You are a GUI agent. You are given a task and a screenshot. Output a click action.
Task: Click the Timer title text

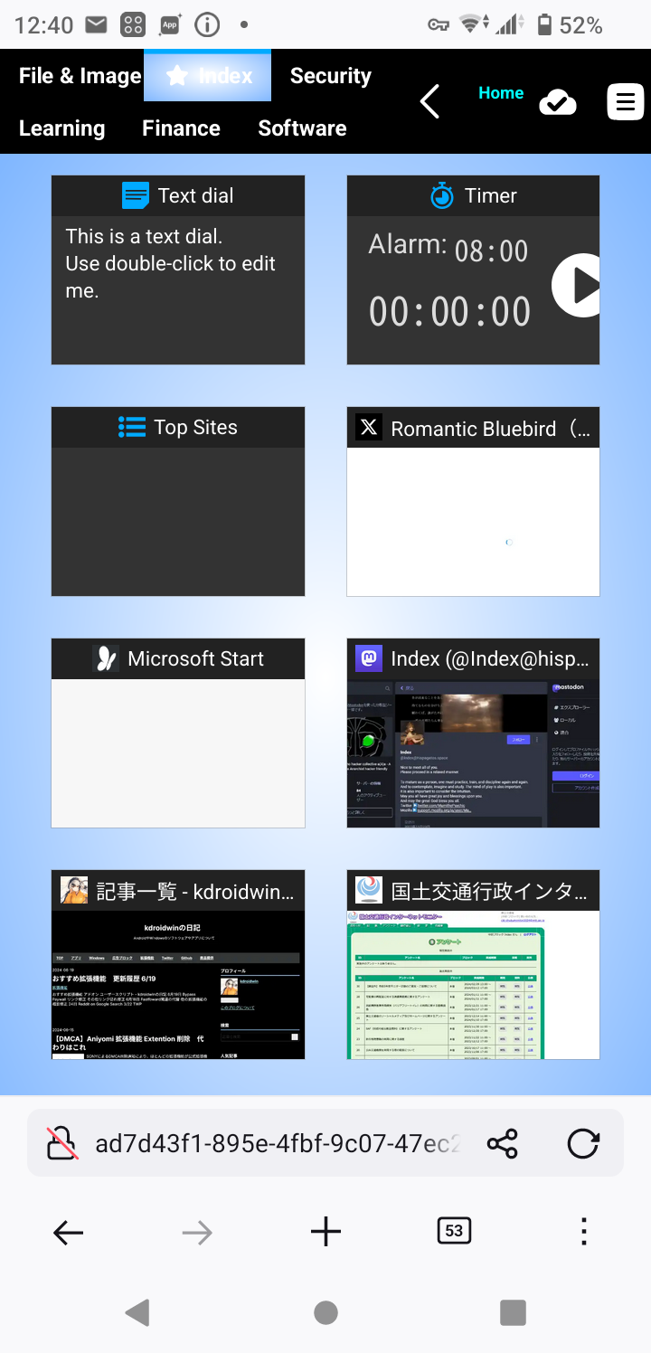tap(491, 195)
